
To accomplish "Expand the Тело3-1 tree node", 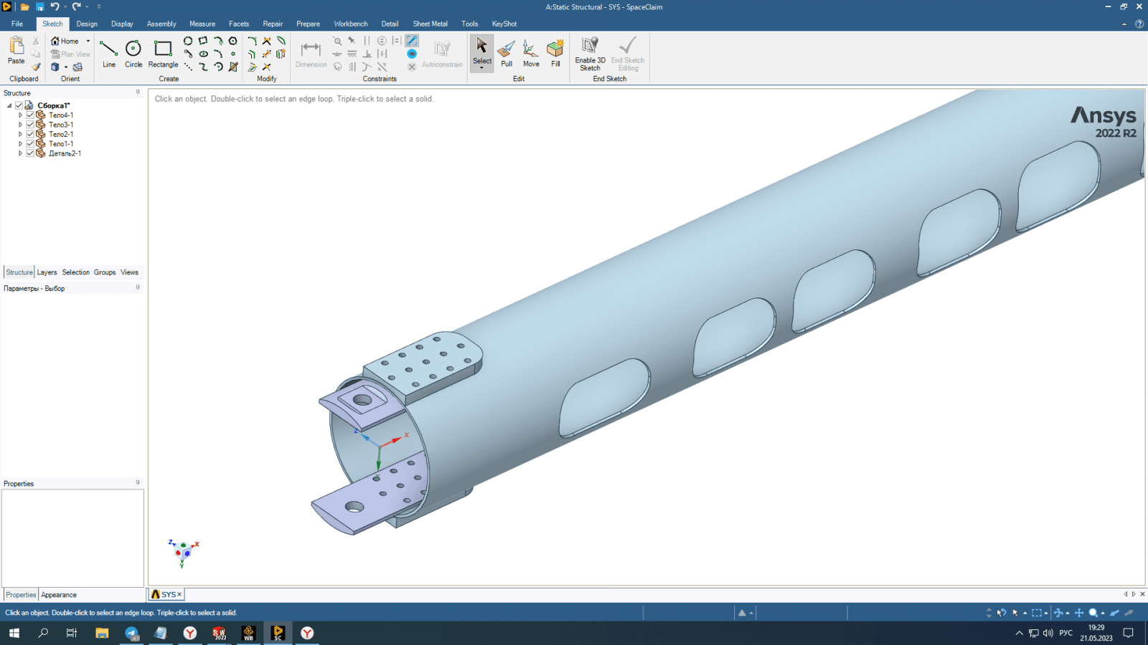I will click(x=20, y=125).
